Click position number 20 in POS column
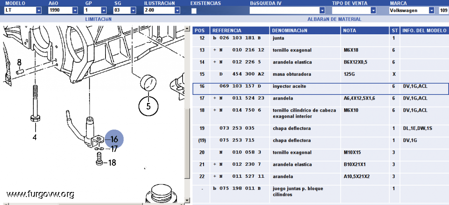449x205 pixels. [x=202, y=152]
